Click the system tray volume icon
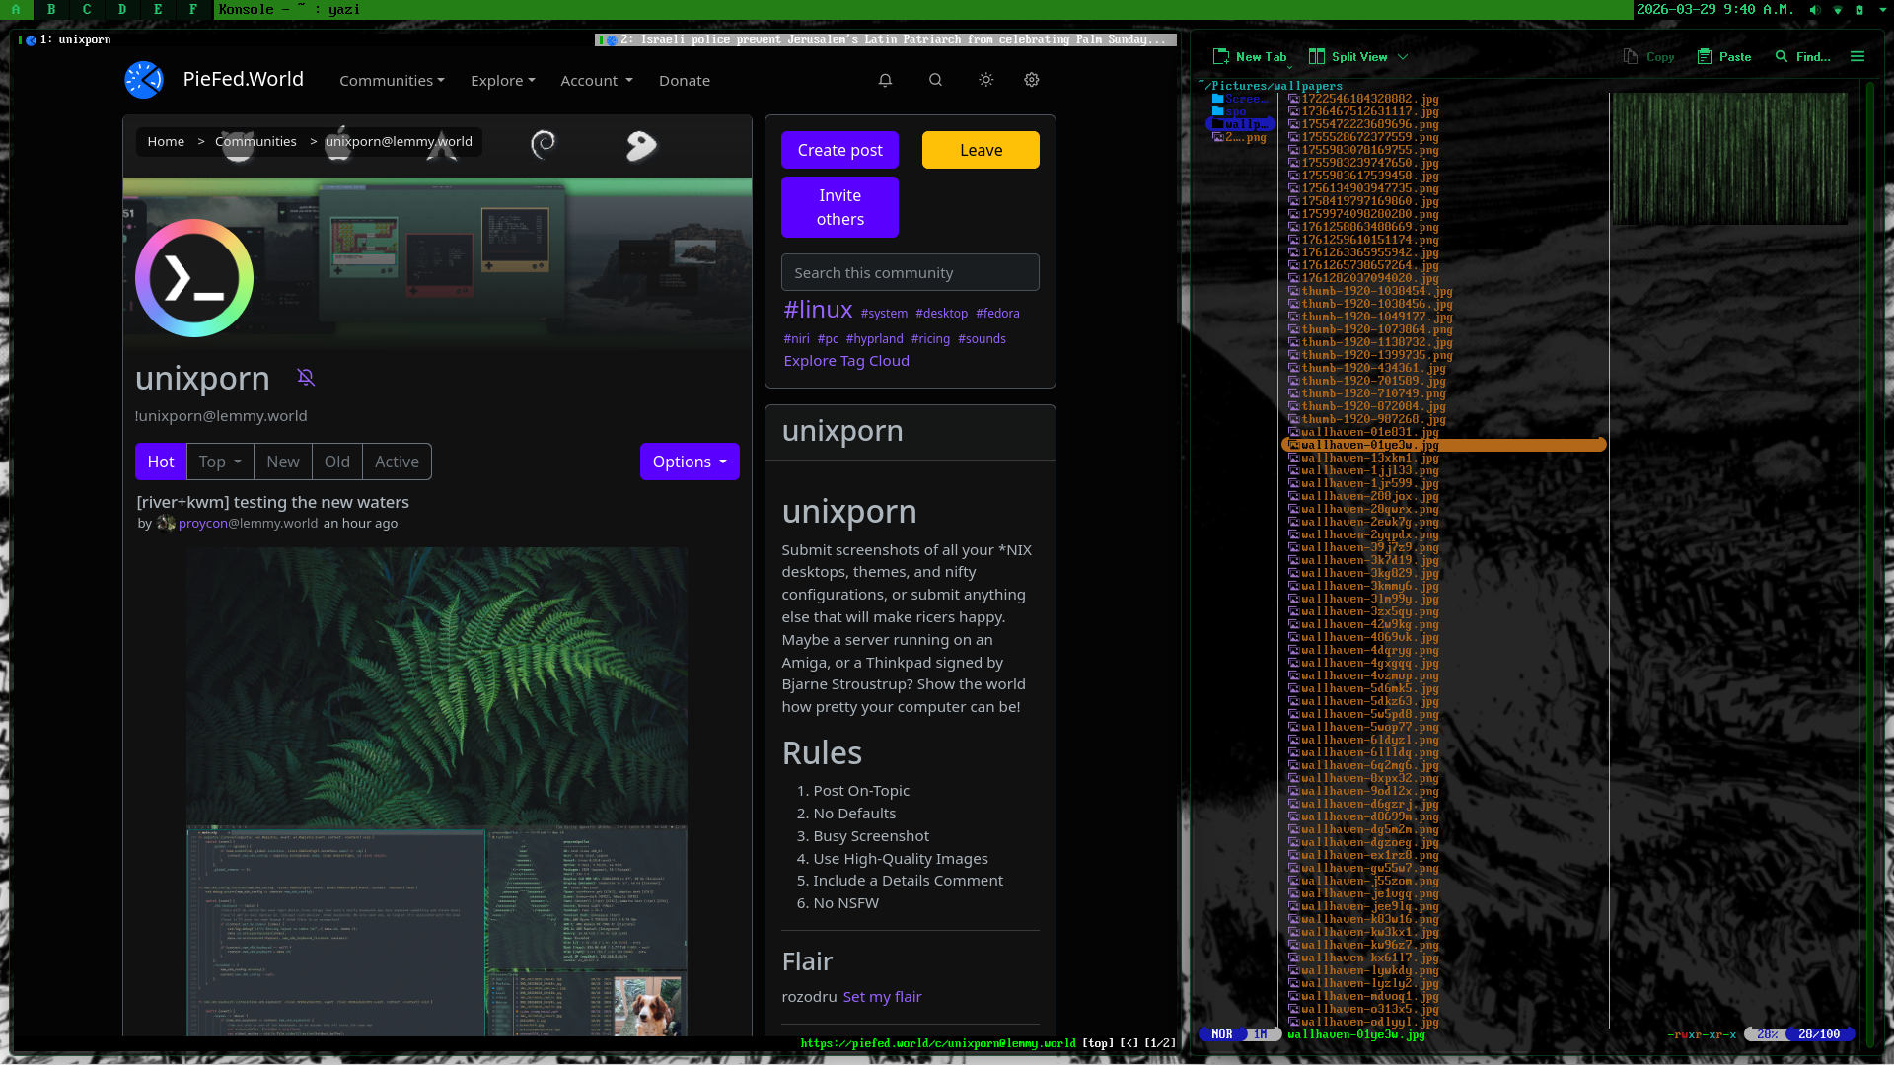 pyautogui.click(x=1814, y=10)
